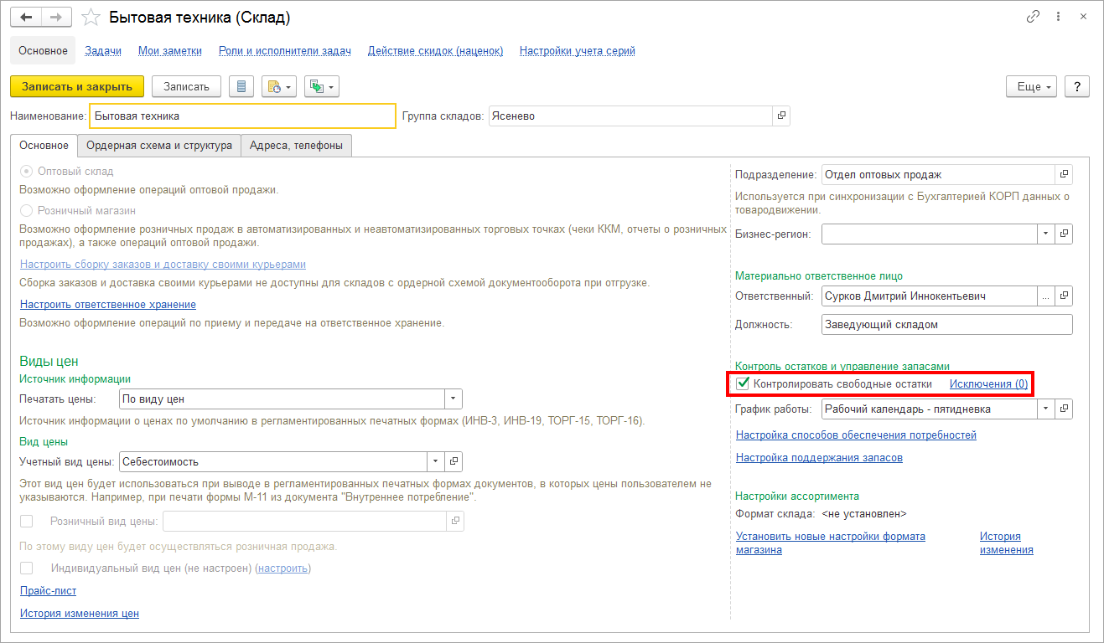Screen dimensions: 1104x643
Task: Click настроить link for individual price
Action: (284, 568)
